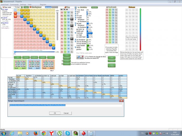Click the Pocket pairs selection button
Viewport: 182px width, 136px height.
(26, 57)
